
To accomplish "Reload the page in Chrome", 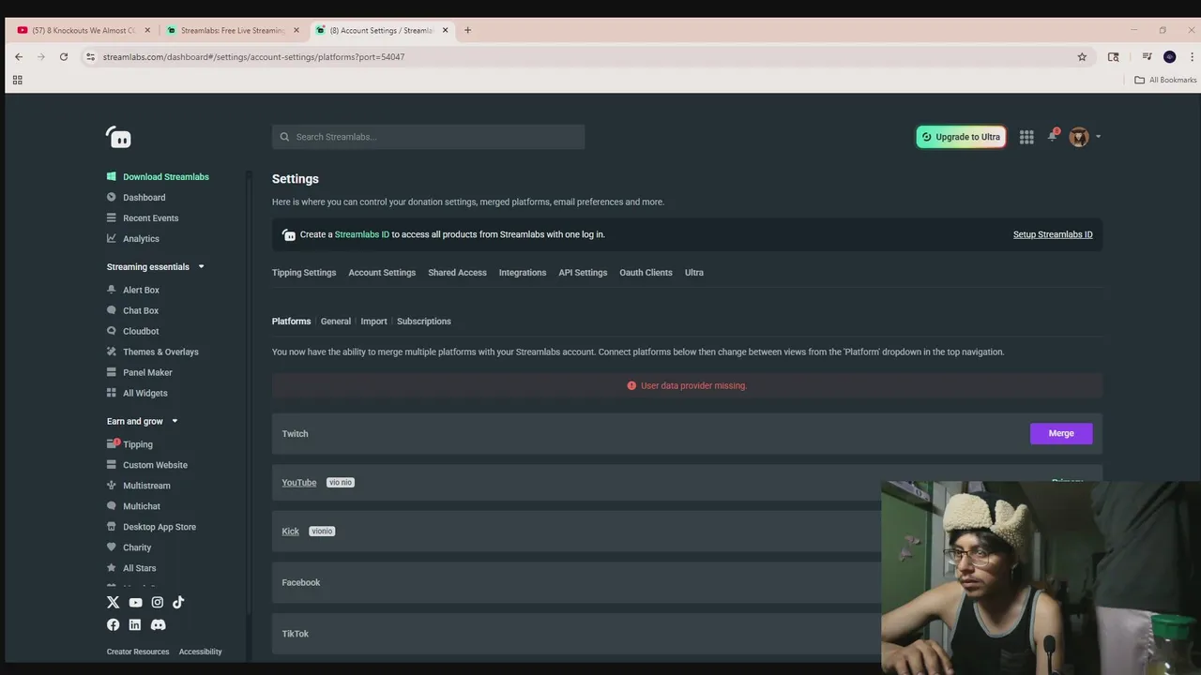I will click(64, 57).
